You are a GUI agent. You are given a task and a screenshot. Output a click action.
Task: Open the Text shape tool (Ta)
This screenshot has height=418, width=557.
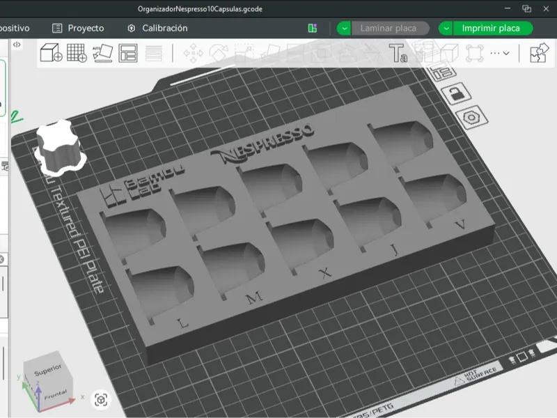click(398, 53)
